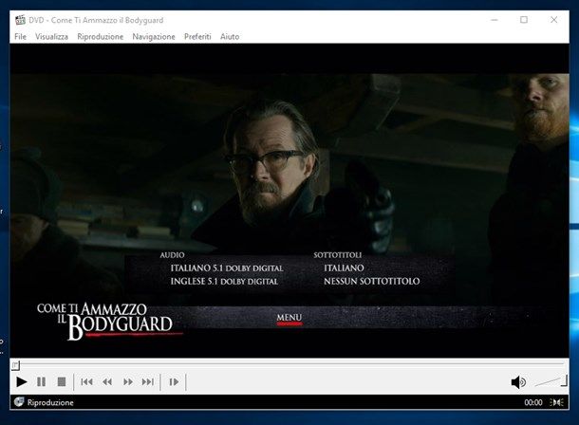Adjust the volume slider
The image size is (579, 425).
coord(551,381)
